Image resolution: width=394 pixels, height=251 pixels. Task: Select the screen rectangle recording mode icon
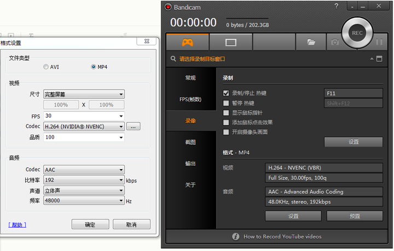pyautogui.click(x=231, y=43)
